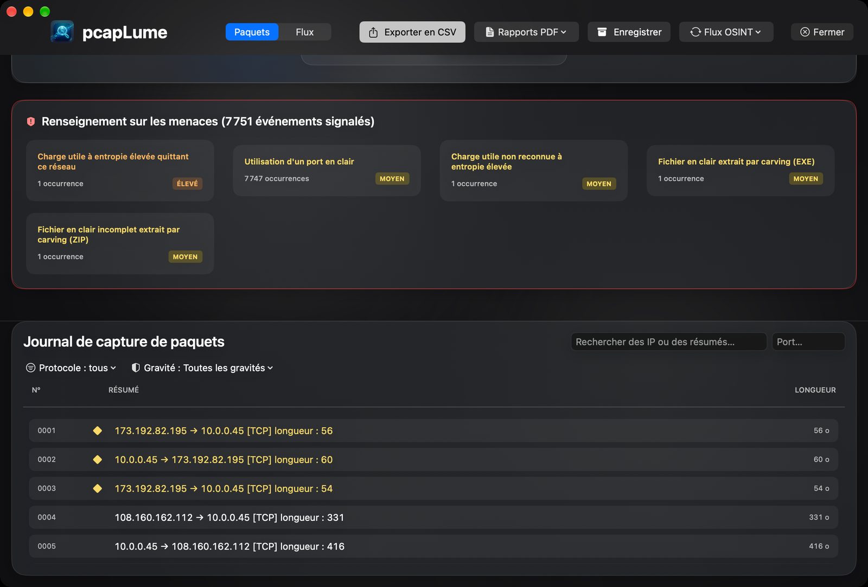This screenshot has width=868, height=587.
Task: Click the ÉLEVÉ severity badge
Action: 187,184
